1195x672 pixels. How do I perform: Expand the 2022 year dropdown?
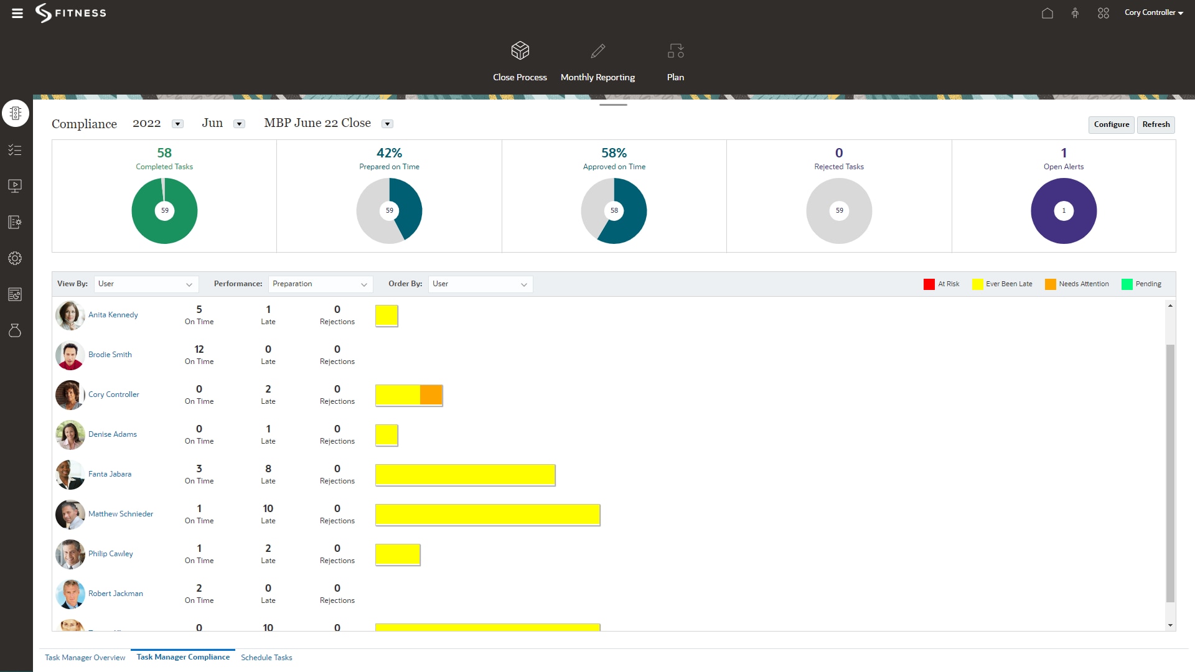pos(177,124)
